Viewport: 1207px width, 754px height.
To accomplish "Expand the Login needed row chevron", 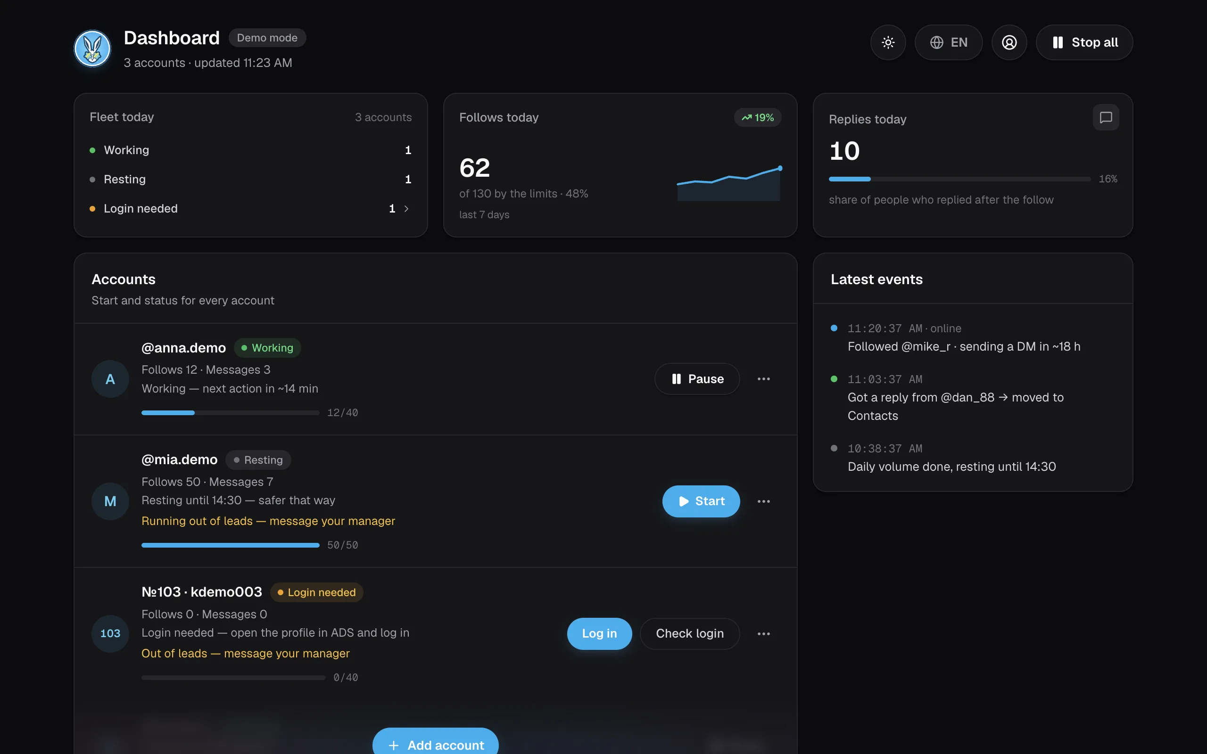I will (x=406, y=208).
